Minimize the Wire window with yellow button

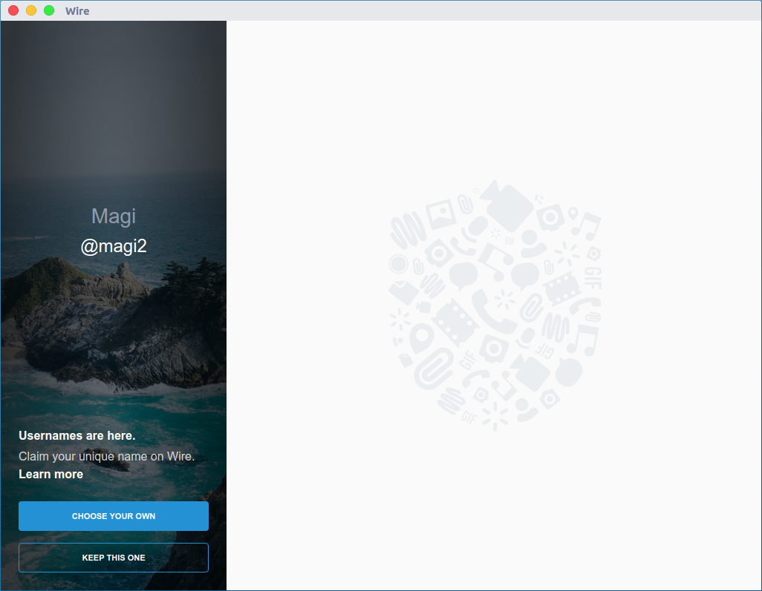(31, 10)
